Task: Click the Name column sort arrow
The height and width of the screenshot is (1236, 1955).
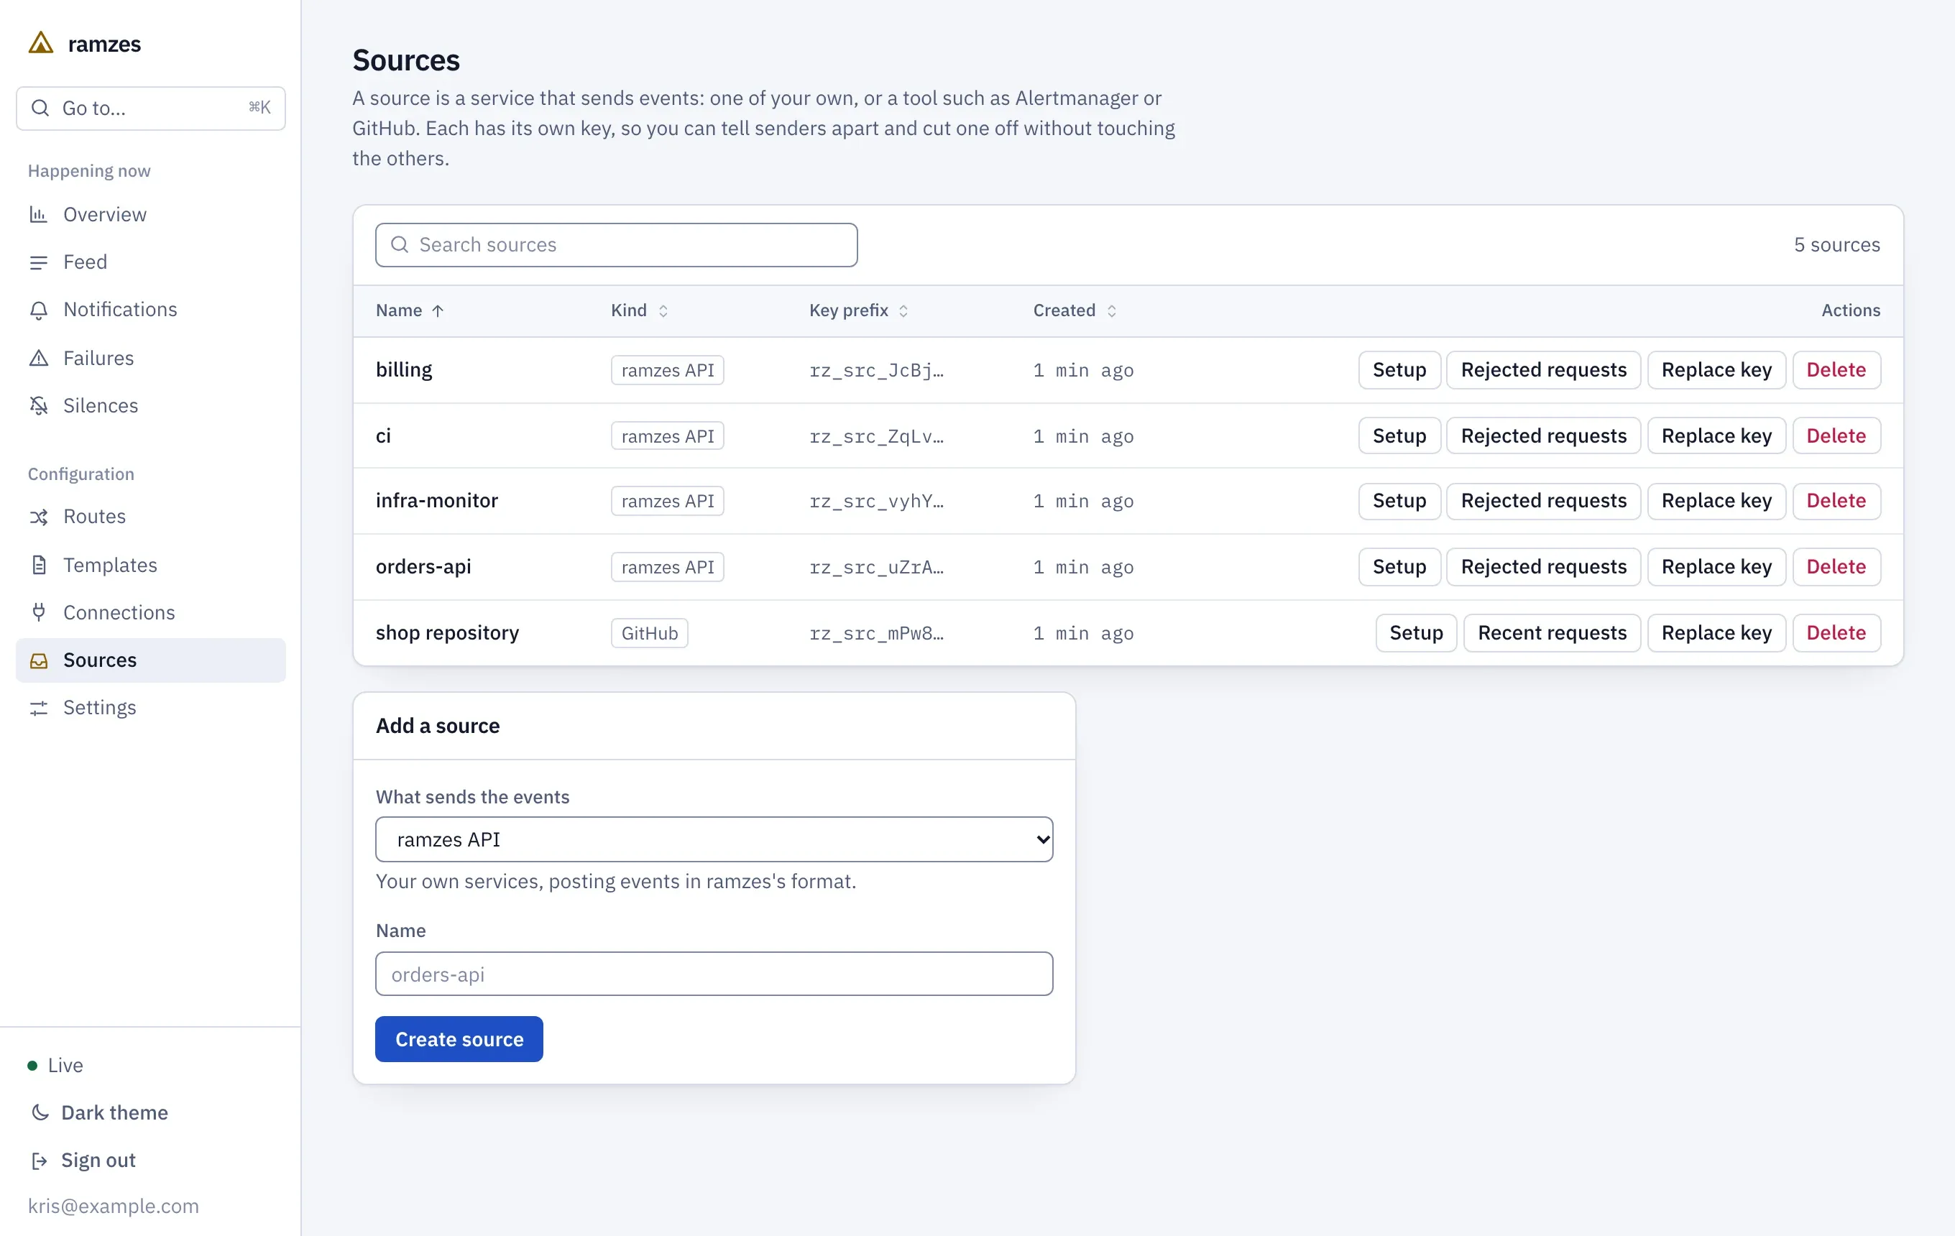Action: pyautogui.click(x=438, y=311)
